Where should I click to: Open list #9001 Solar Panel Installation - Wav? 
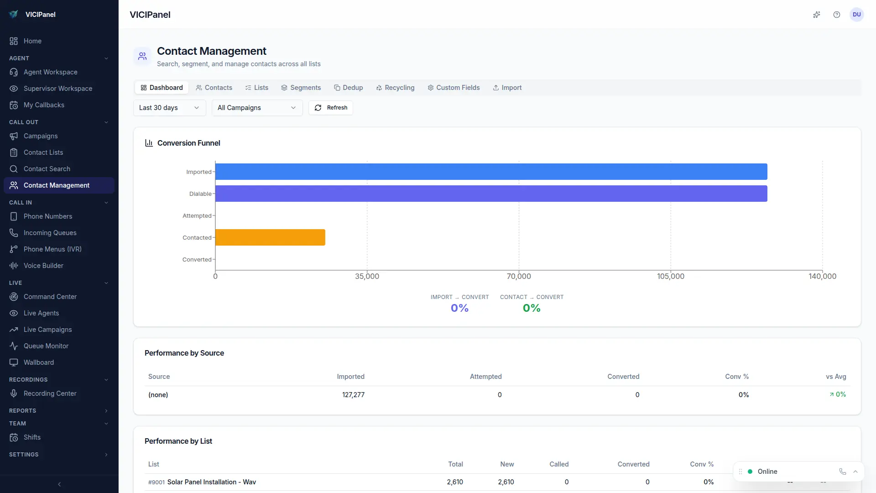[202, 482]
